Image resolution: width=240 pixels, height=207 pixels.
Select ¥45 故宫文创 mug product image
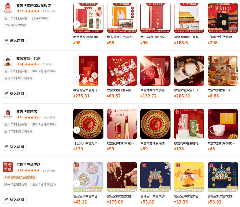coord(223,124)
